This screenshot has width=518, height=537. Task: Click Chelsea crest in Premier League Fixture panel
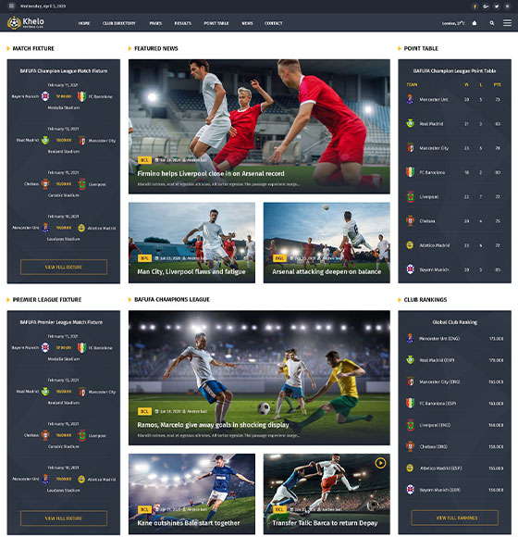(45, 435)
